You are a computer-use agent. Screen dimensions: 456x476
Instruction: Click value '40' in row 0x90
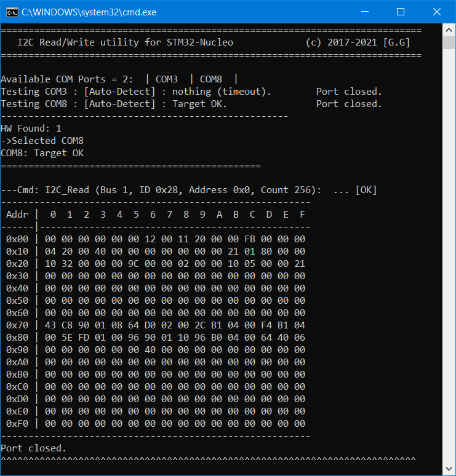coord(150,350)
